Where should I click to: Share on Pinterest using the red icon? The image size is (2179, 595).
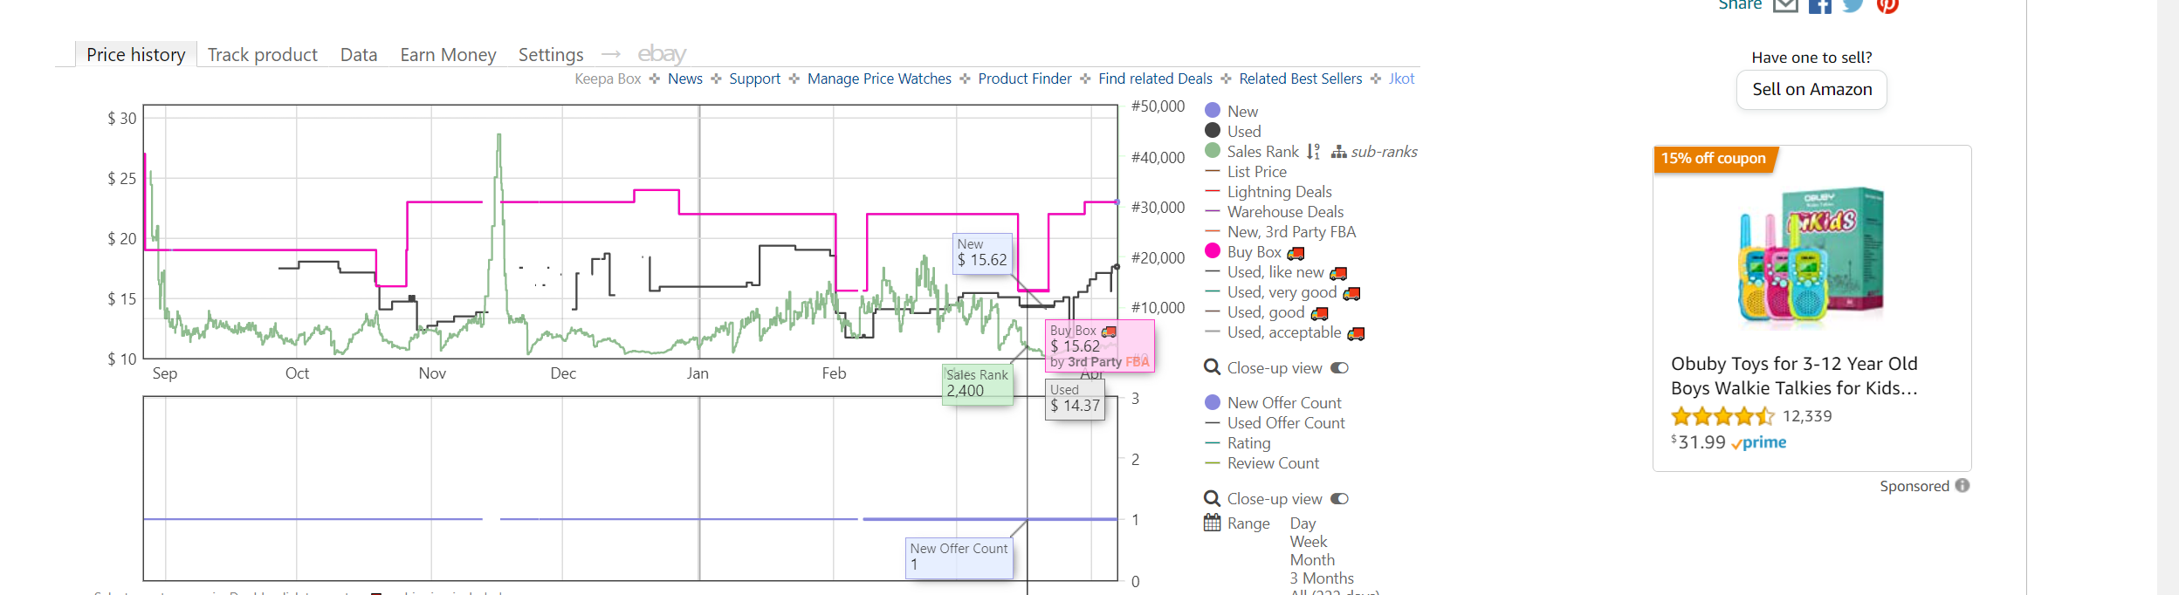click(1887, 5)
